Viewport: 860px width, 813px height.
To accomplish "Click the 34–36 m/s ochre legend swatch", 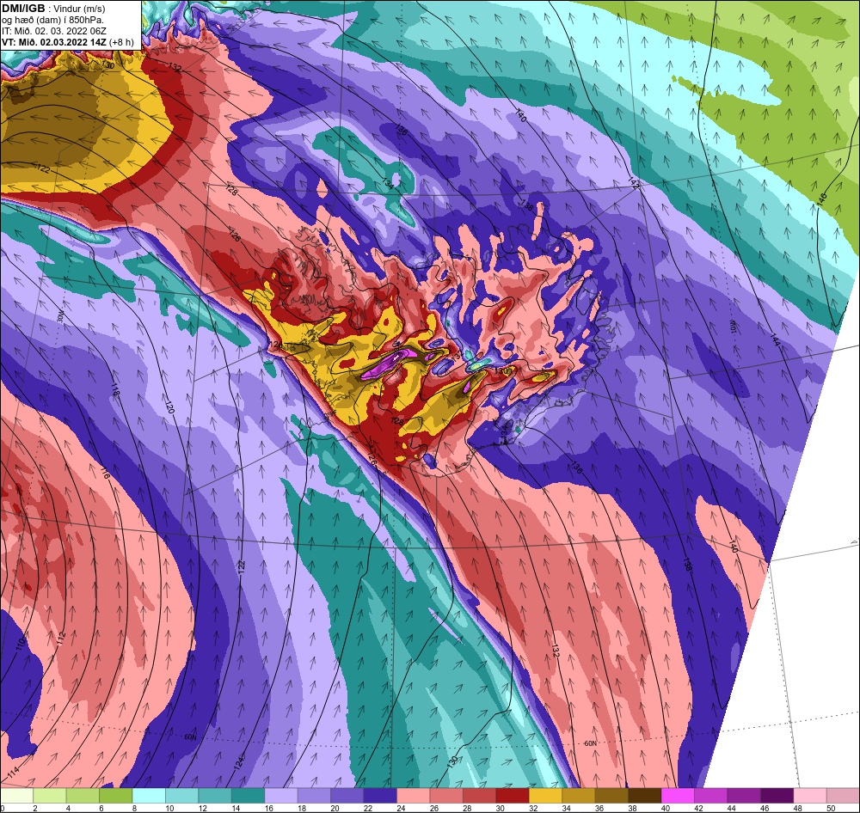I will tap(579, 796).
